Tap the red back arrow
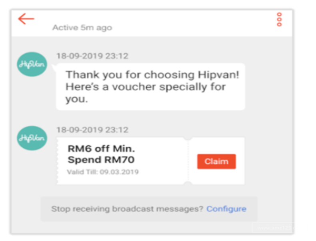Screen dimensions: 316x241 (26, 19)
